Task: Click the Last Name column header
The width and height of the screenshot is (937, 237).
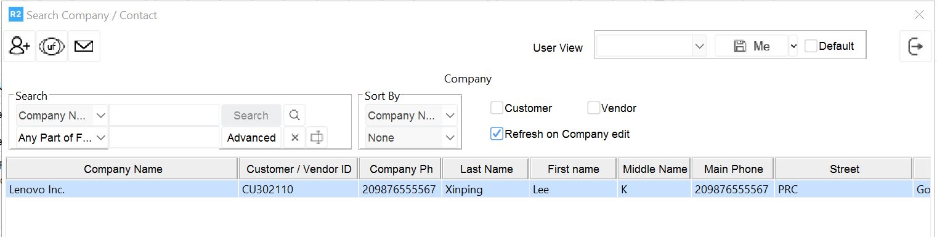Action: click(485, 169)
